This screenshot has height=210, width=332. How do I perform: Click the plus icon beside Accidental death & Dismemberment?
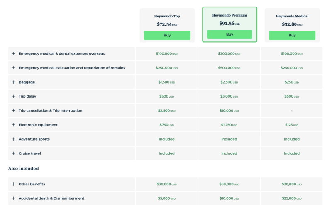click(x=13, y=198)
